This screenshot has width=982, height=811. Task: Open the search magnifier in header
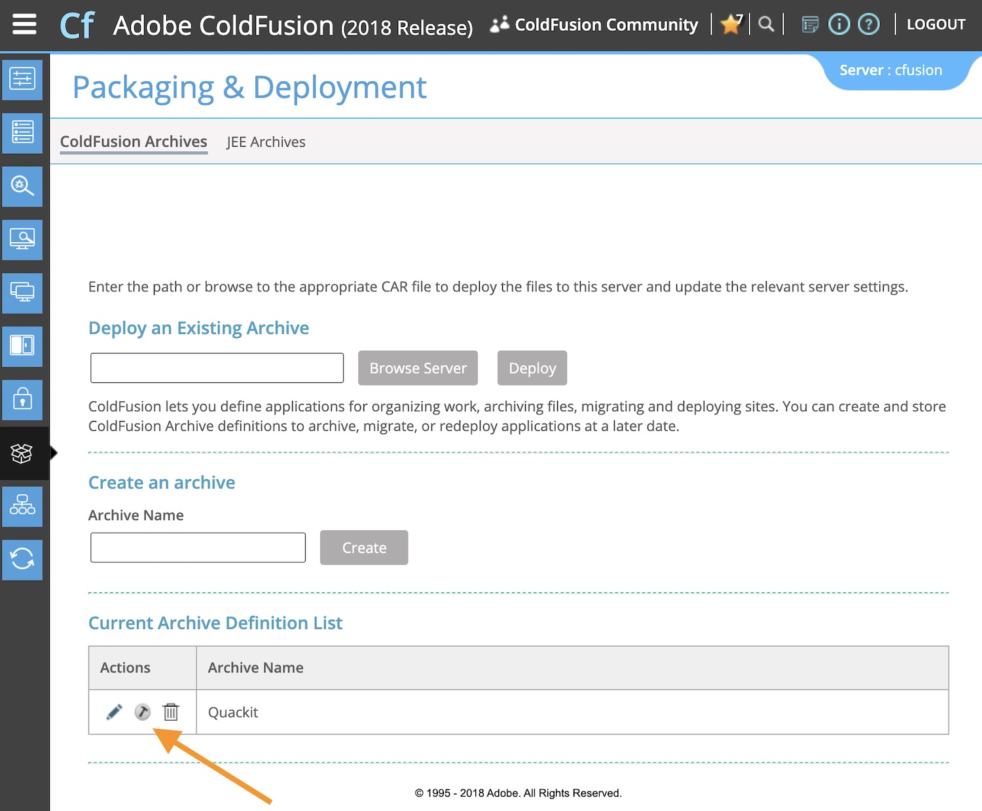[766, 24]
